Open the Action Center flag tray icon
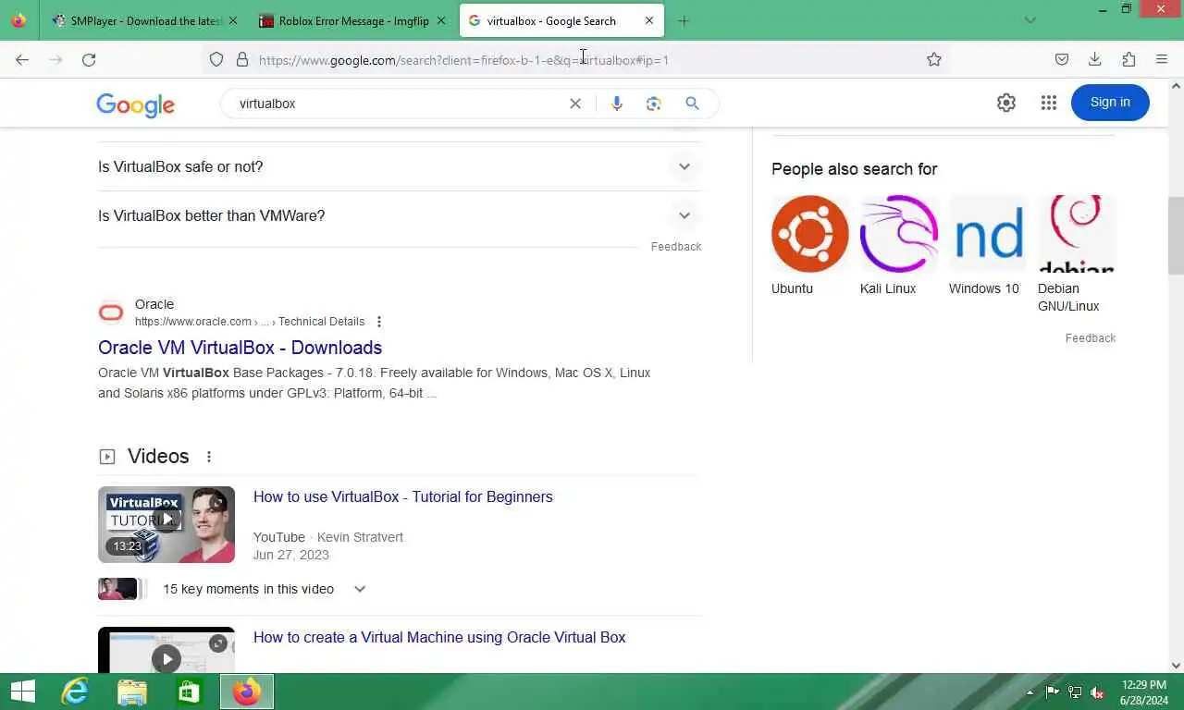This screenshot has width=1184, height=710. (x=1053, y=692)
